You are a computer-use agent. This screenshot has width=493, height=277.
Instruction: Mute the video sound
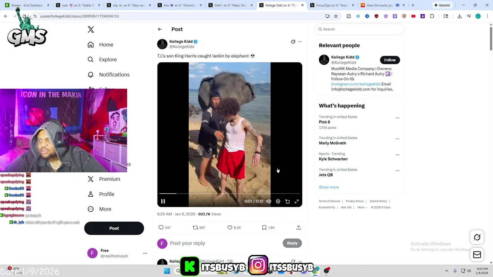pyautogui.click(x=269, y=201)
